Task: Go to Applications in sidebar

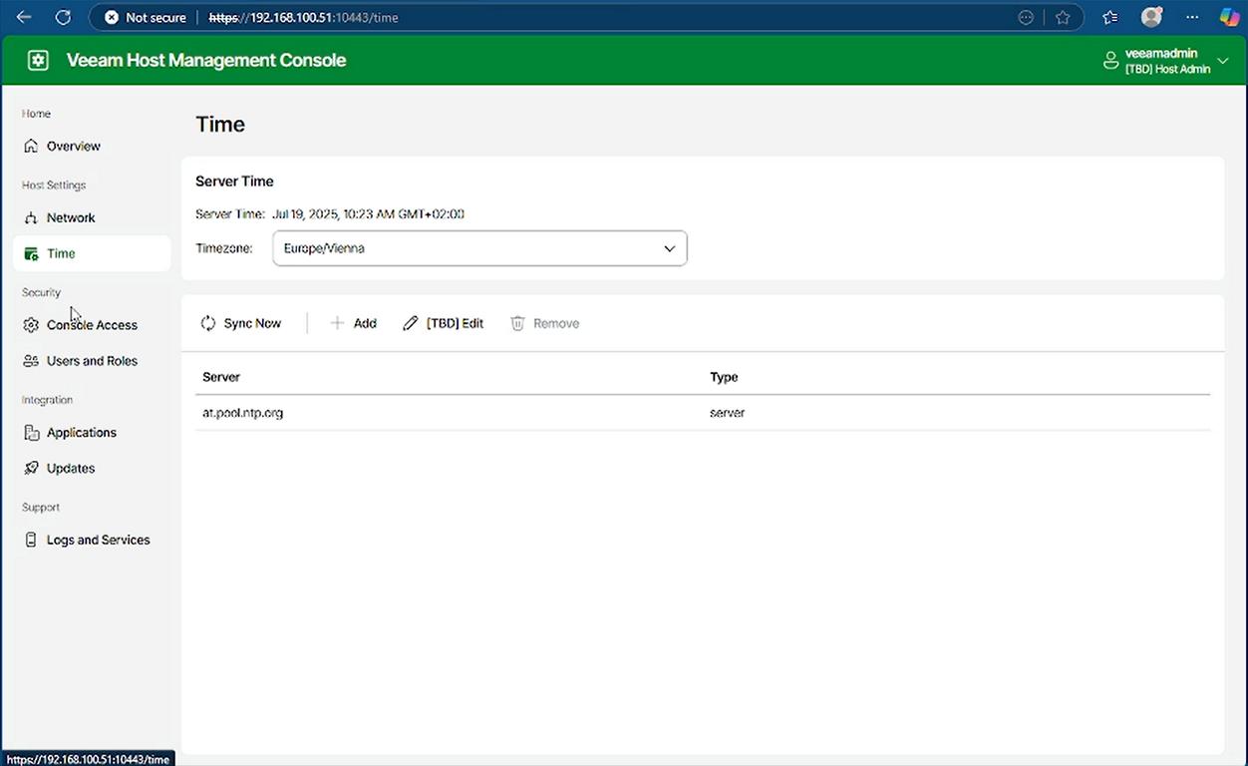Action: pyautogui.click(x=82, y=433)
